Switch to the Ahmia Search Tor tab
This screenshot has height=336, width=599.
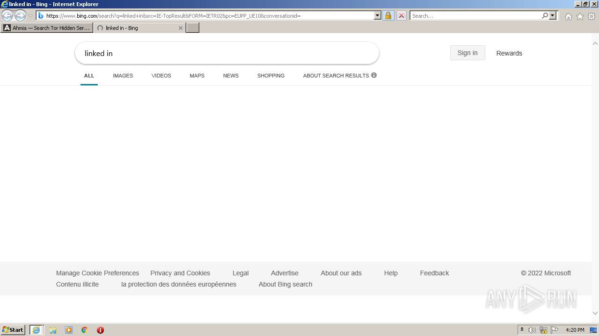pos(47,28)
